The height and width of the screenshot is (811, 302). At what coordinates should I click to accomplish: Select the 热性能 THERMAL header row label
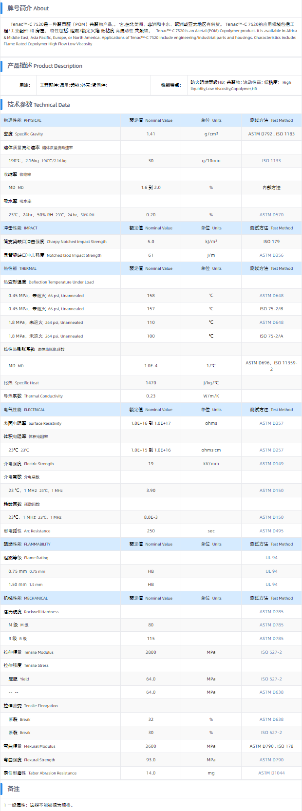coord(20,268)
